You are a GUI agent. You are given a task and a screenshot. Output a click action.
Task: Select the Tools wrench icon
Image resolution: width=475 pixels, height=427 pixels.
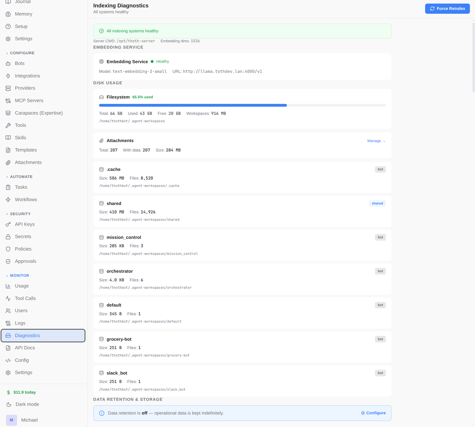(8, 125)
